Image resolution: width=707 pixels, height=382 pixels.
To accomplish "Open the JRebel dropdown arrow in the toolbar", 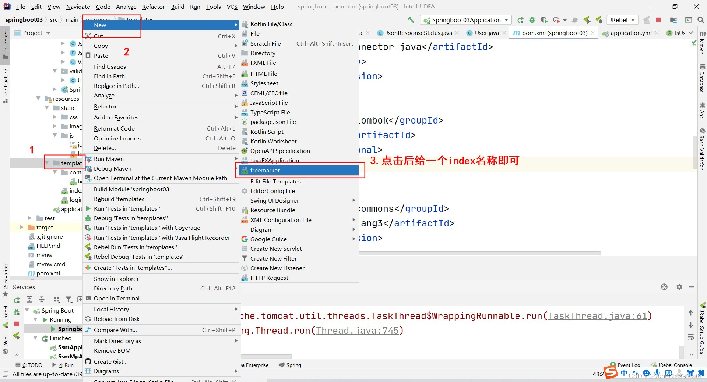I will [633, 20].
